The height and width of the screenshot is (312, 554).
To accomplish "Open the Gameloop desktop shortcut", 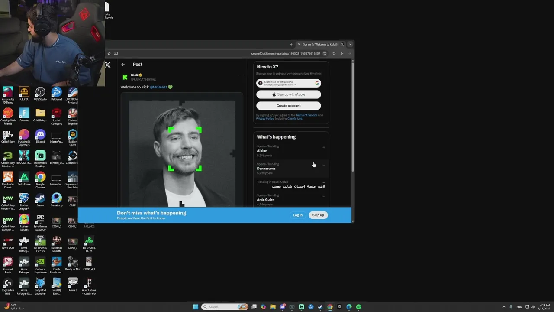I will coord(56,200).
